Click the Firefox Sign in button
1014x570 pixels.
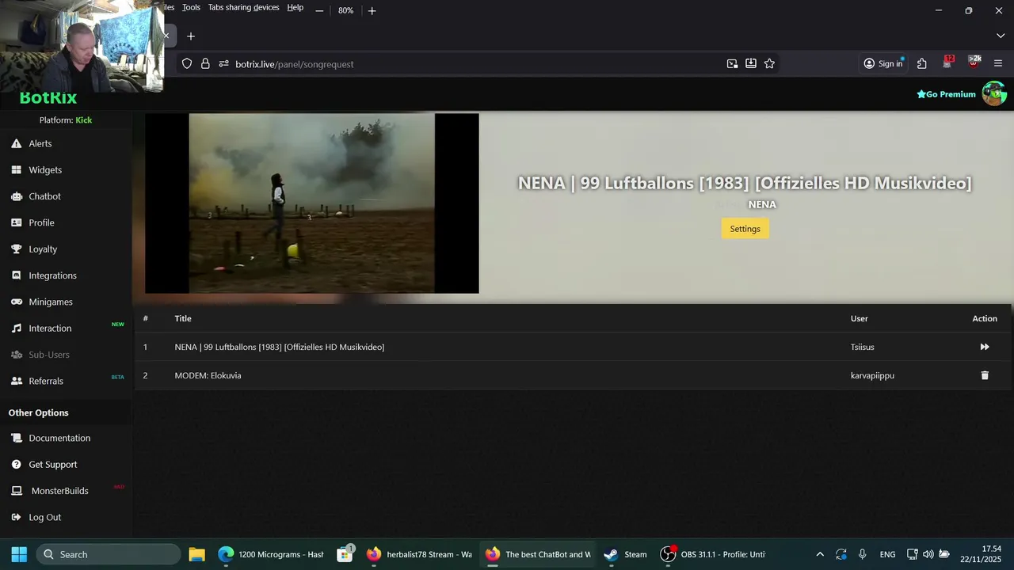(883, 64)
